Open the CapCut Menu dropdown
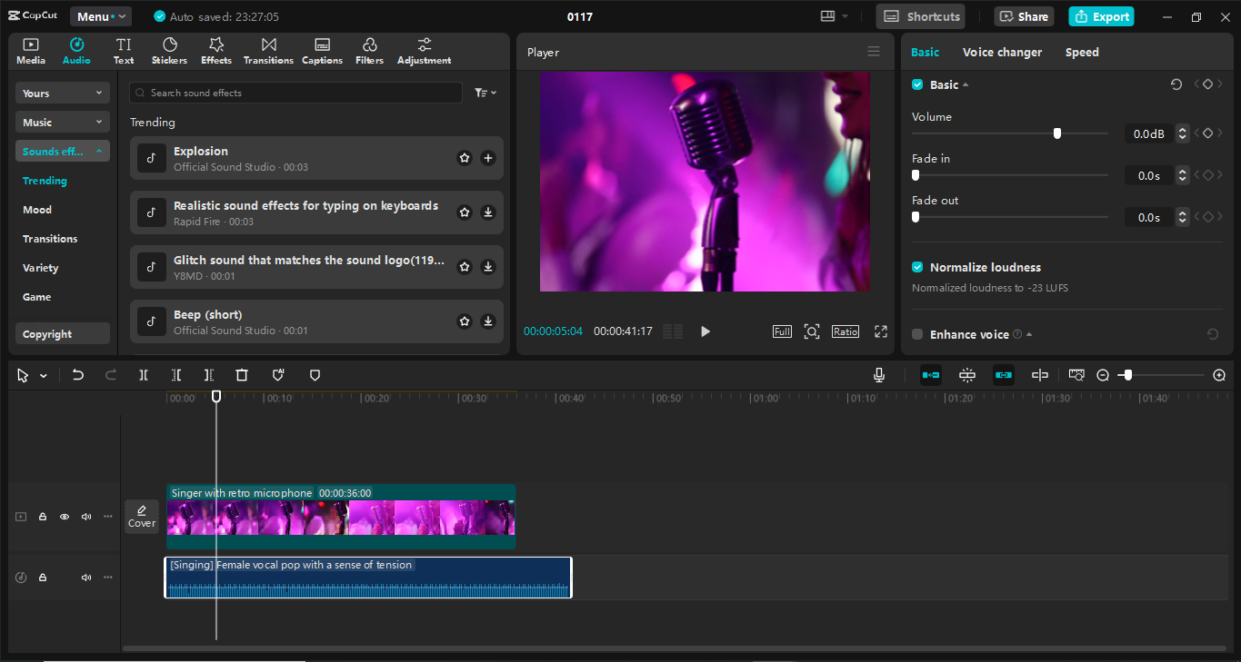This screenshot has height=662, width=1241. pyautogui.click(x=101, y=16)
